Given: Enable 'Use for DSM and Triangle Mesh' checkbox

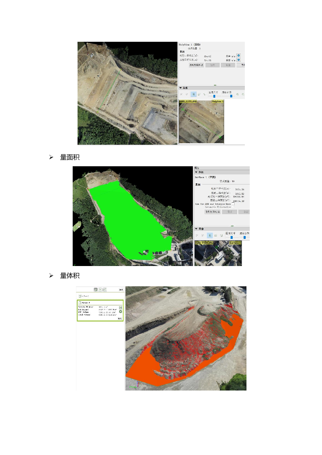Looking at the screenshot, I should 233,204.
